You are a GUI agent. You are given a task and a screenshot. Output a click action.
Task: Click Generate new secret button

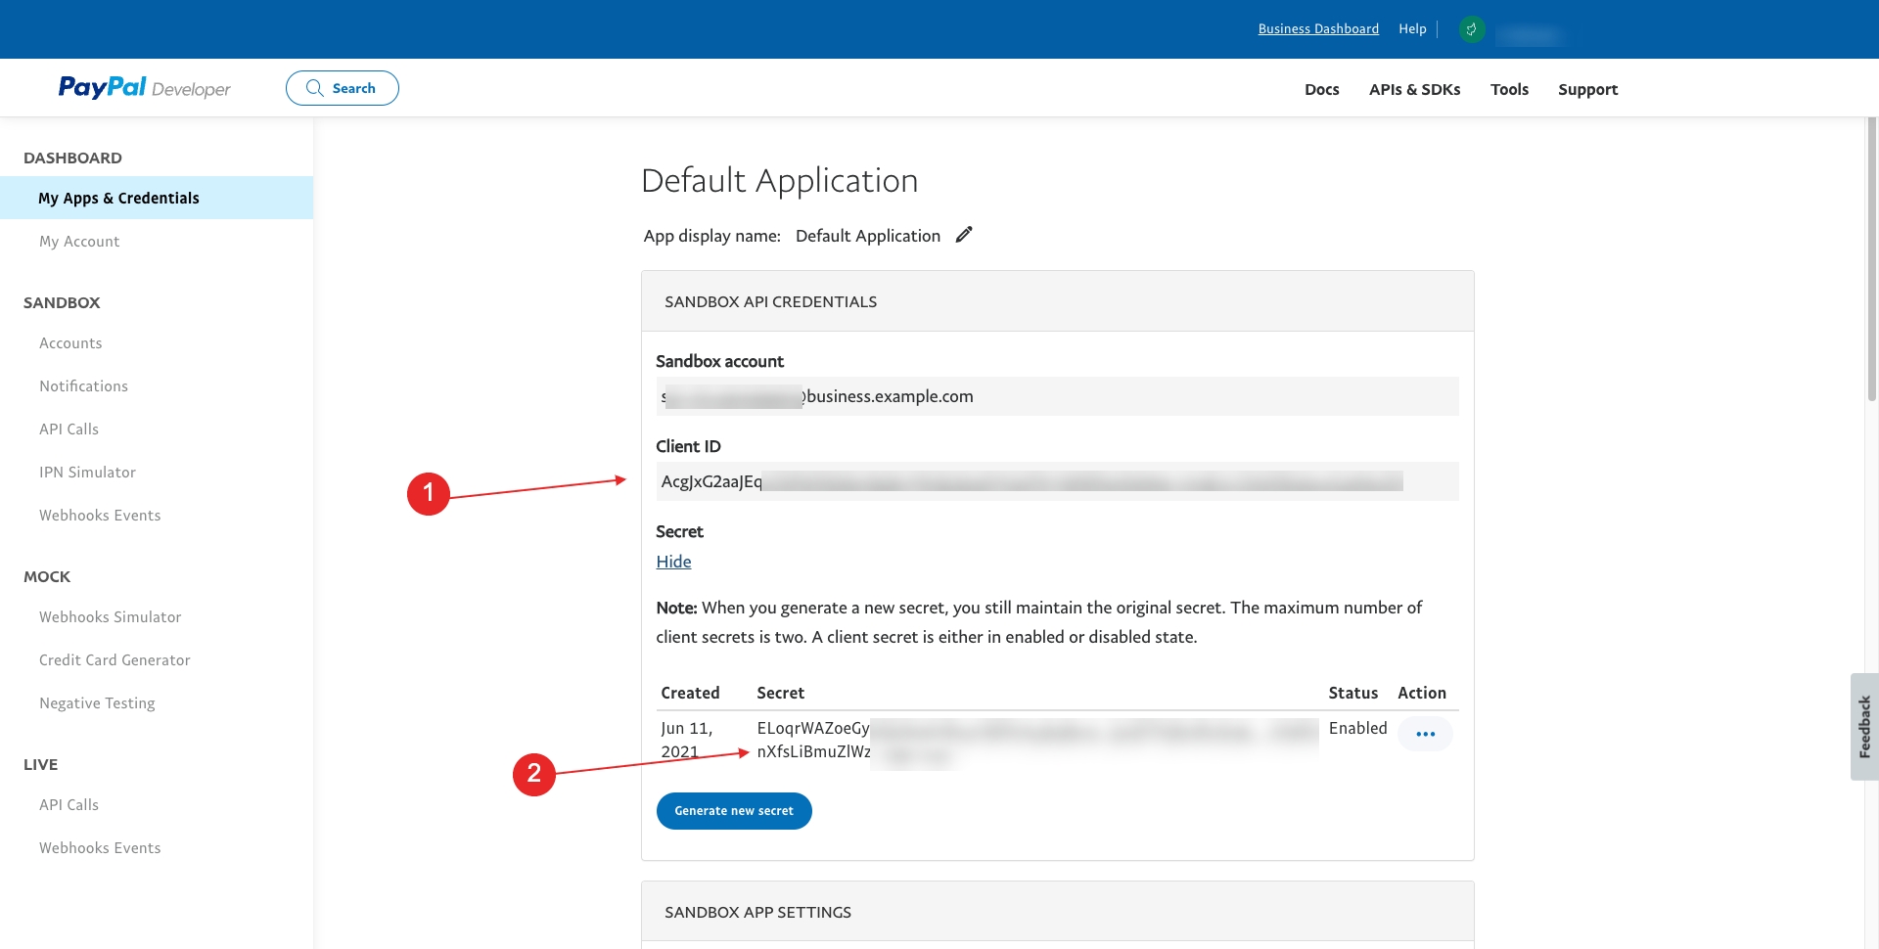point(734,811)
